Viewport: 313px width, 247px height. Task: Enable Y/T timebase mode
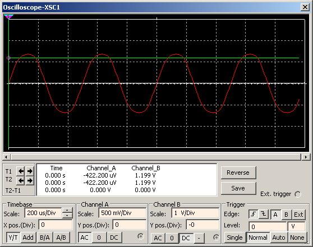(x=13, y=237)
